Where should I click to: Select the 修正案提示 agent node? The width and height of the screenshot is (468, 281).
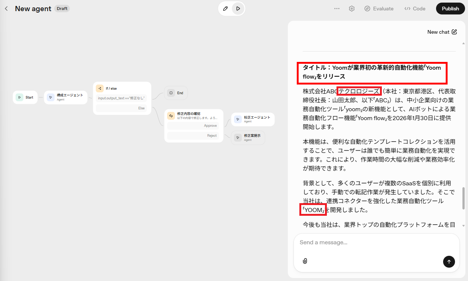pos(248,138)
